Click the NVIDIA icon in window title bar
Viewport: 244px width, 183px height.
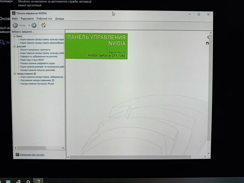pyautogui.click(x=14, y=13)
